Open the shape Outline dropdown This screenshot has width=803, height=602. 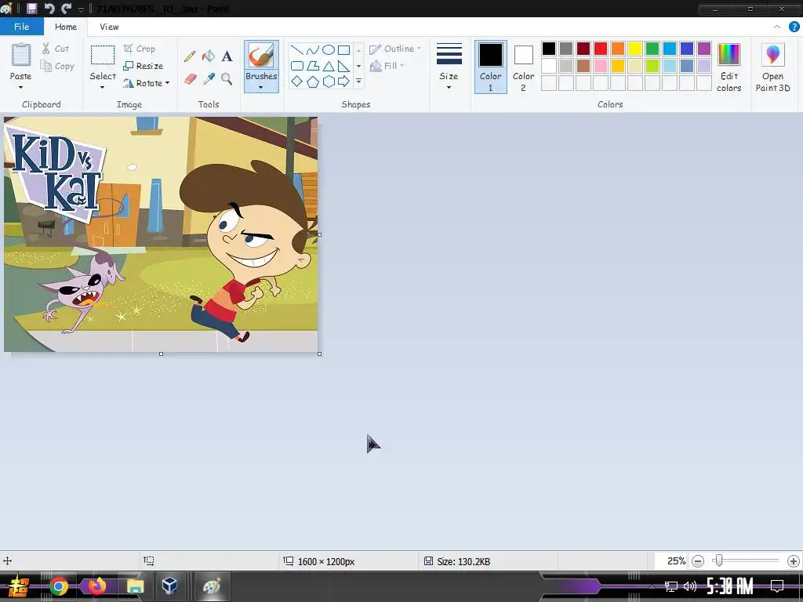pos(395,49)
